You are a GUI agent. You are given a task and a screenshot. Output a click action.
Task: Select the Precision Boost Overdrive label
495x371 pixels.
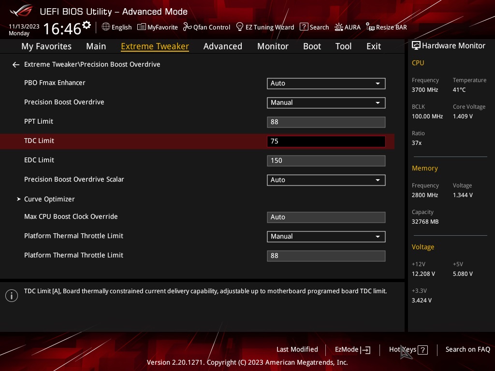pyautogui.click(x=64, y=102)
